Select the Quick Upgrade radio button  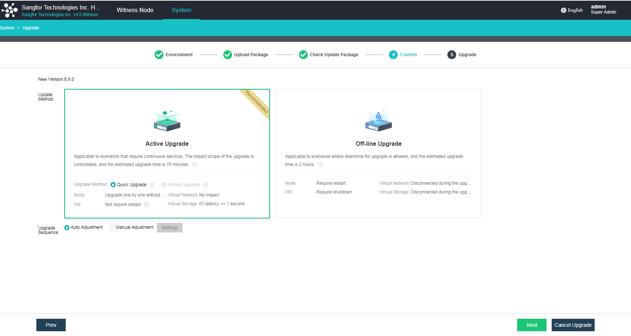pyautogui.click(x=113, y=185)
